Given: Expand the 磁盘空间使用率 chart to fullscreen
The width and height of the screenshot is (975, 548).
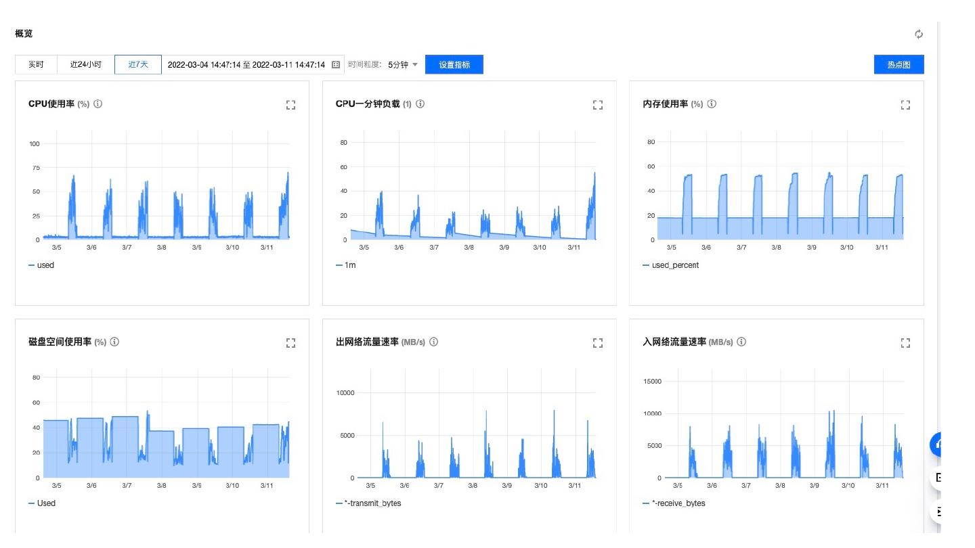Looking at the screenshot, I should (290, 343).
